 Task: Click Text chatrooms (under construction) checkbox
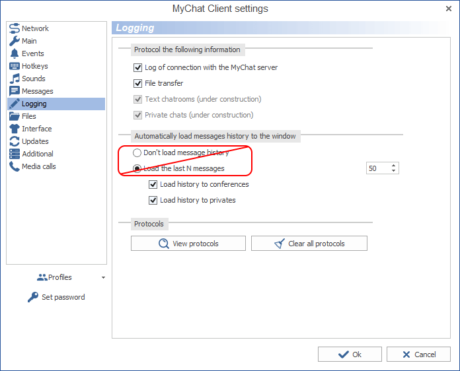138,99
